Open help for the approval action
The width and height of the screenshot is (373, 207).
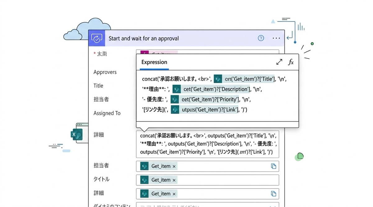[x=261, y=38]
